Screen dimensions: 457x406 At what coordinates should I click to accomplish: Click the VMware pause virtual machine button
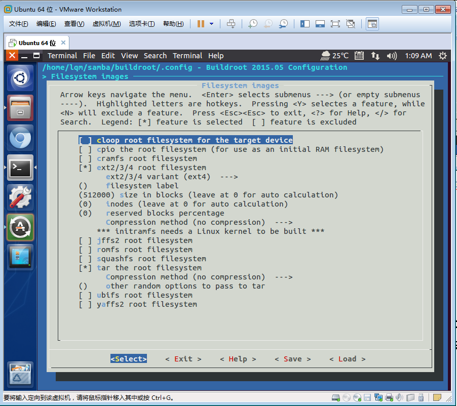[x=201, y=24]
